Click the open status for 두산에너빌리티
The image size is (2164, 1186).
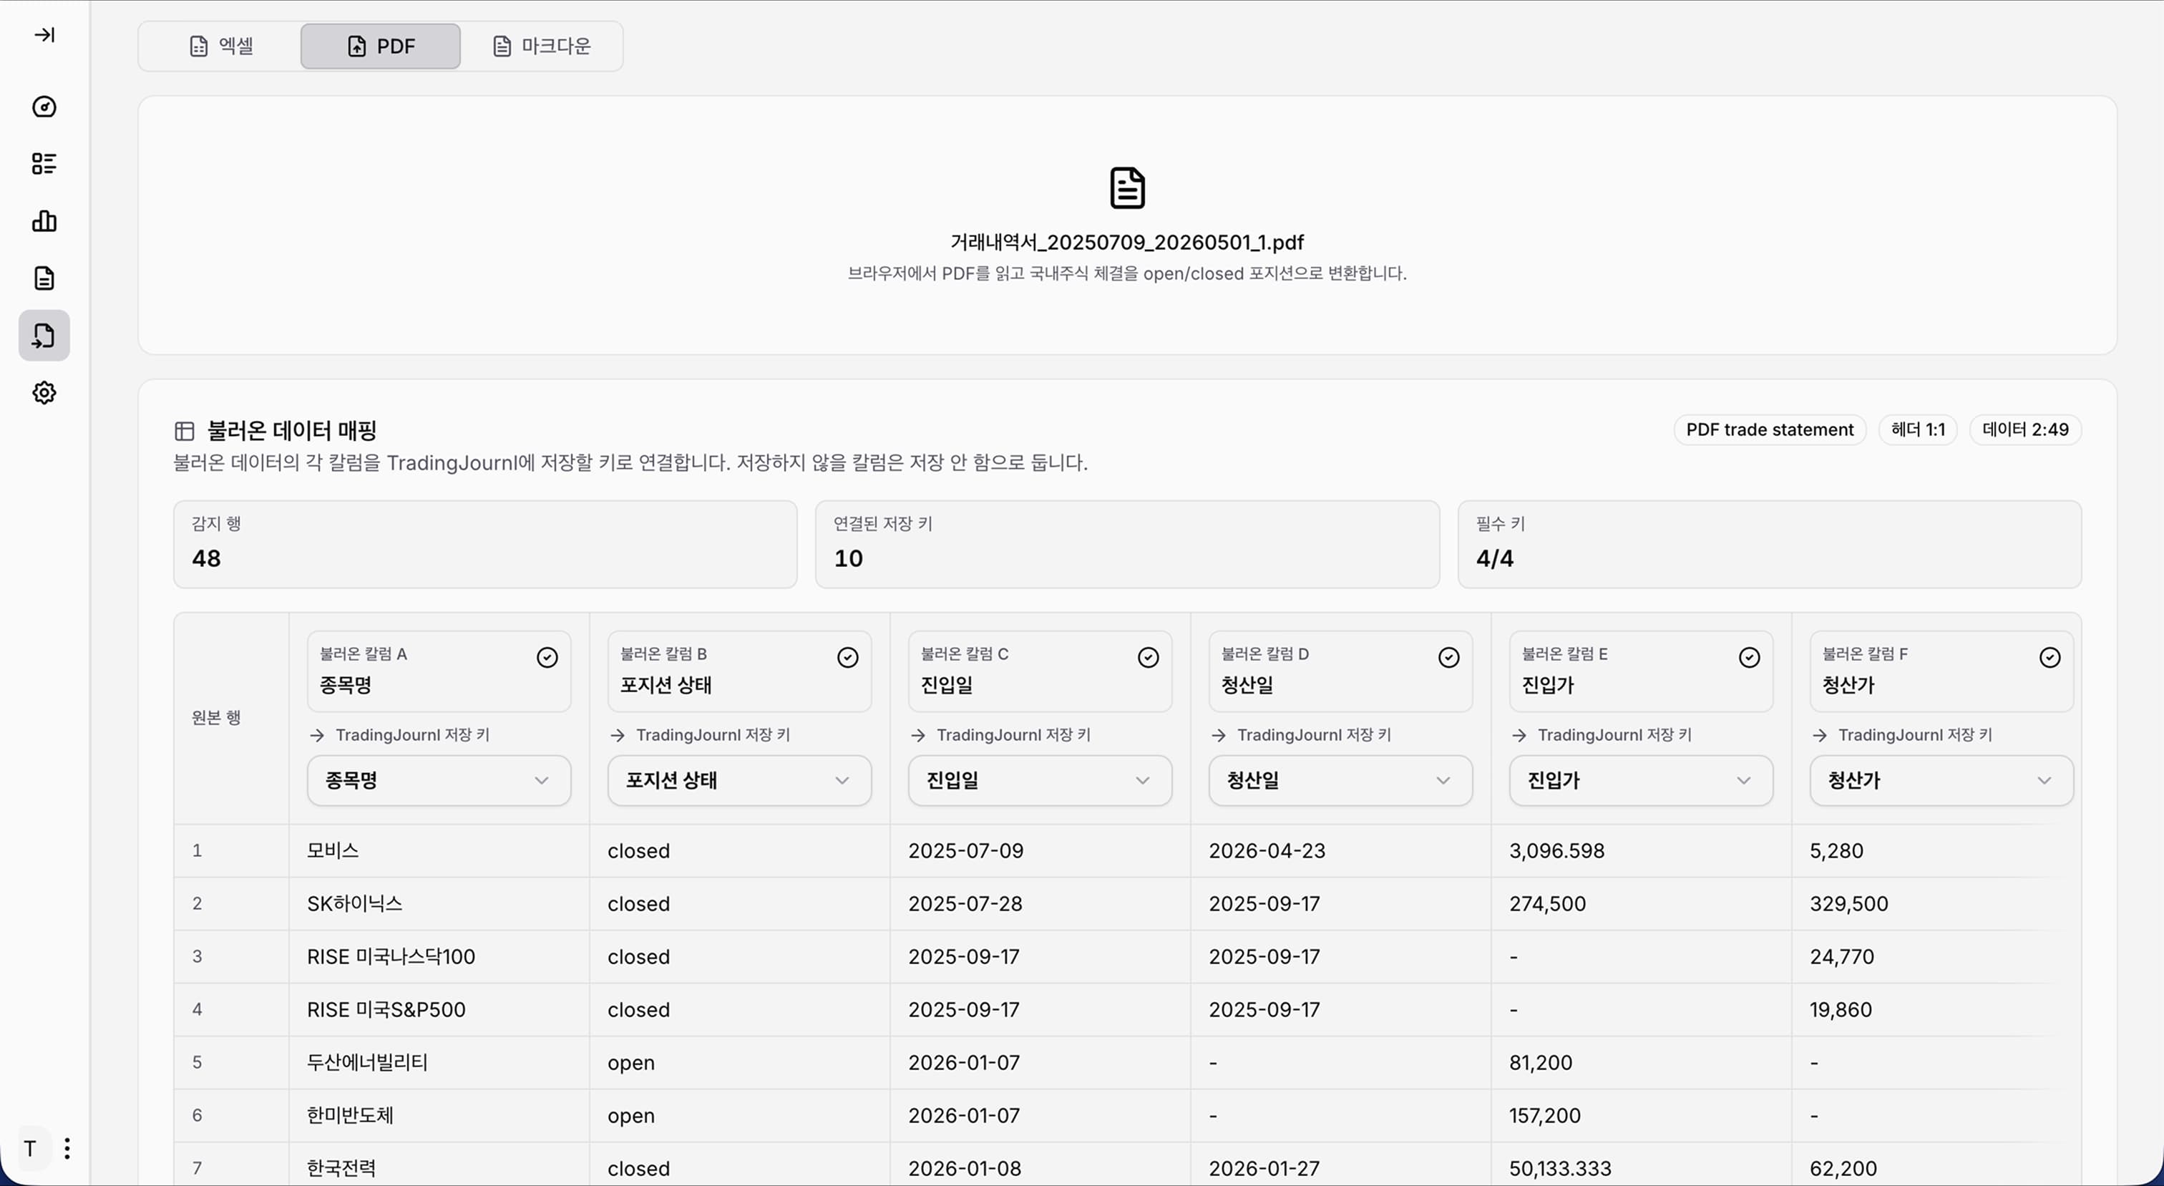[631, 1062]
